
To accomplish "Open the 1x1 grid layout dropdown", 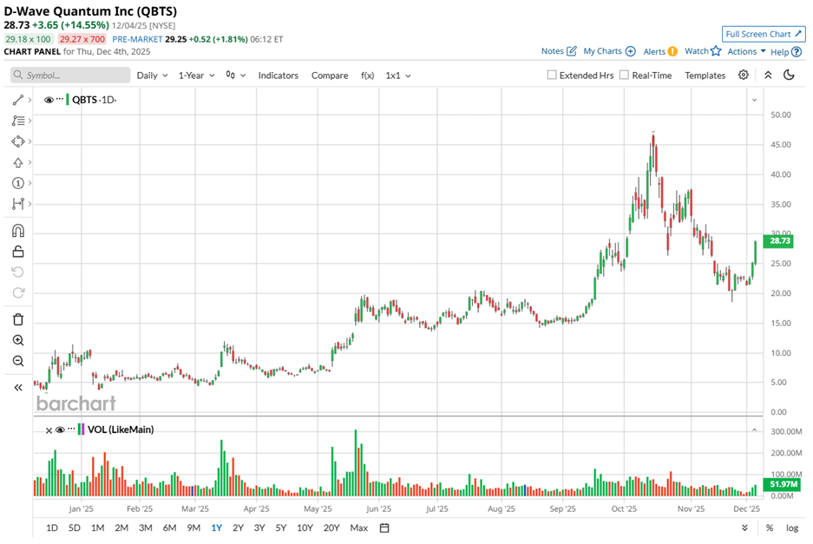I will tap(397, 75).
